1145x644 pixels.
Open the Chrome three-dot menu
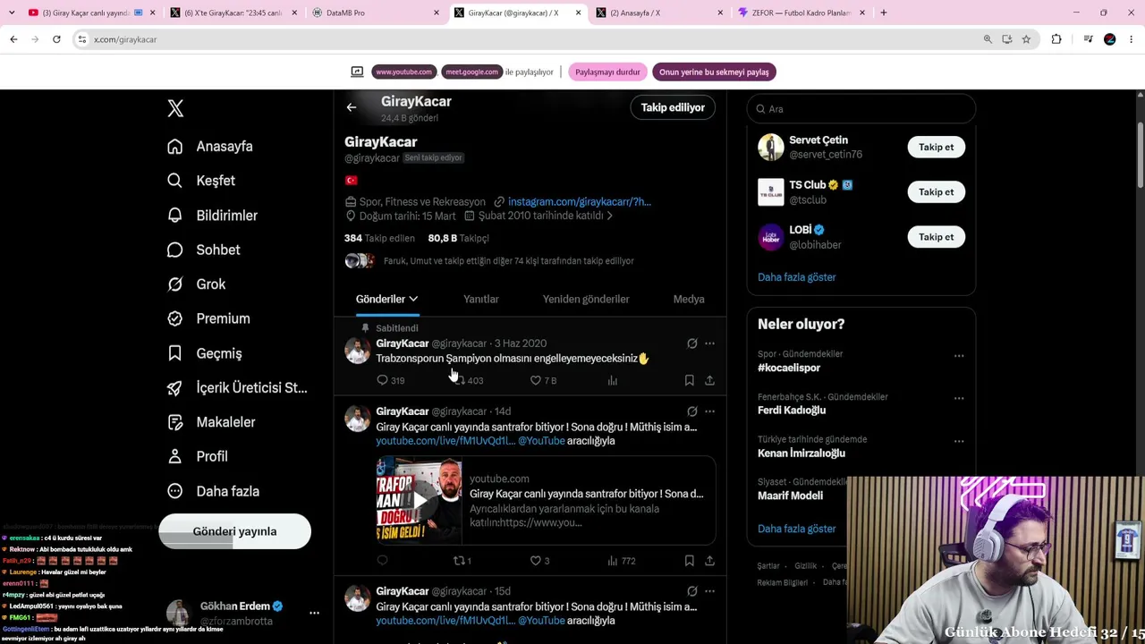point(1132,39)
